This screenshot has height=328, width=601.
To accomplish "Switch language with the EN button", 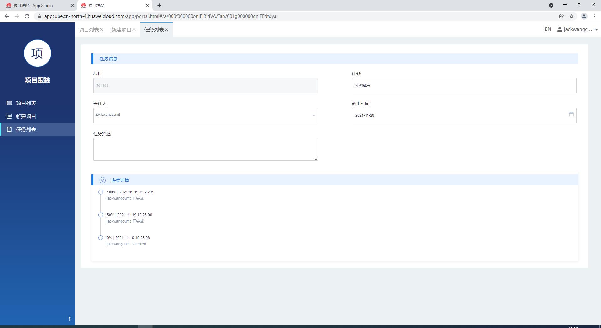I will pyautogui.click(x=548, y=29).
